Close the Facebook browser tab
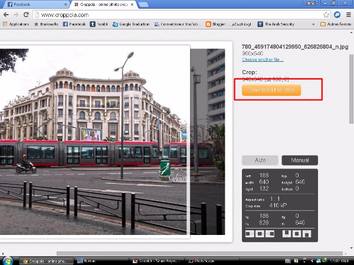The height and width of the screenshot is (265, 354). (x=65, y=4)
